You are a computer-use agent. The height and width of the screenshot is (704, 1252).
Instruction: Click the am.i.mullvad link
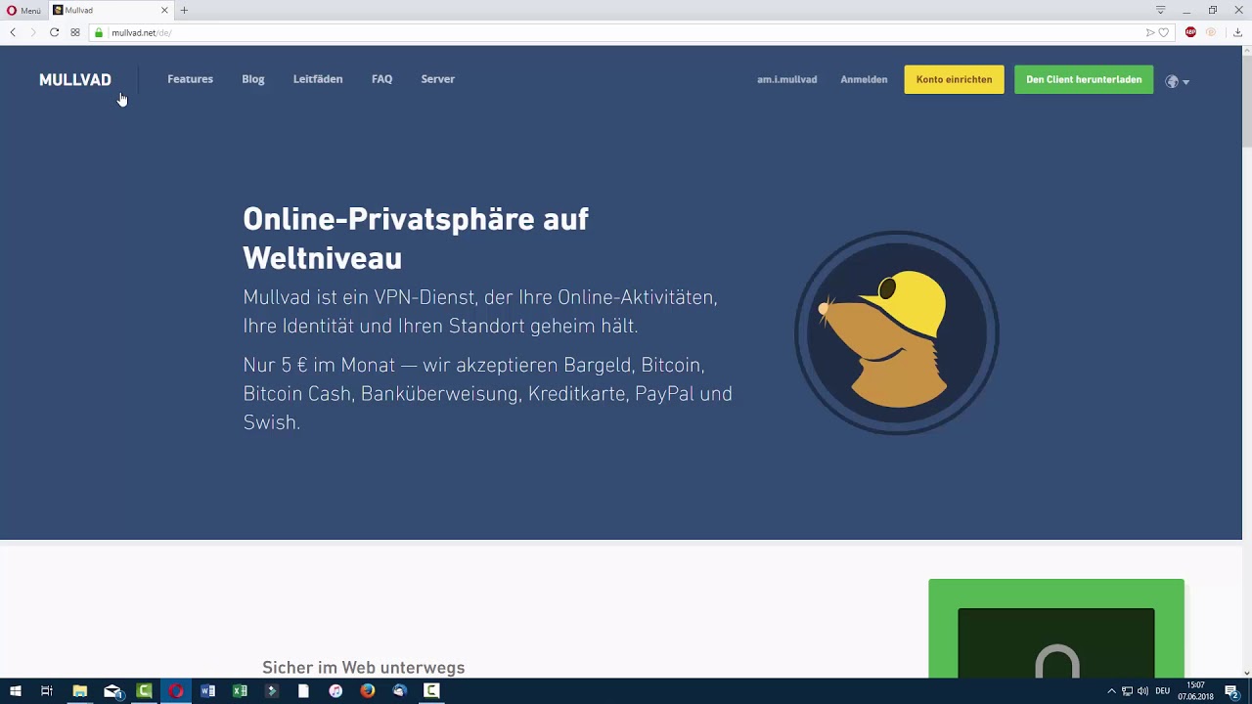point(786,80)
